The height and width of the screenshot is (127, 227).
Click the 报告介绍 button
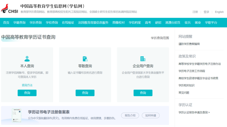point(130,115)
